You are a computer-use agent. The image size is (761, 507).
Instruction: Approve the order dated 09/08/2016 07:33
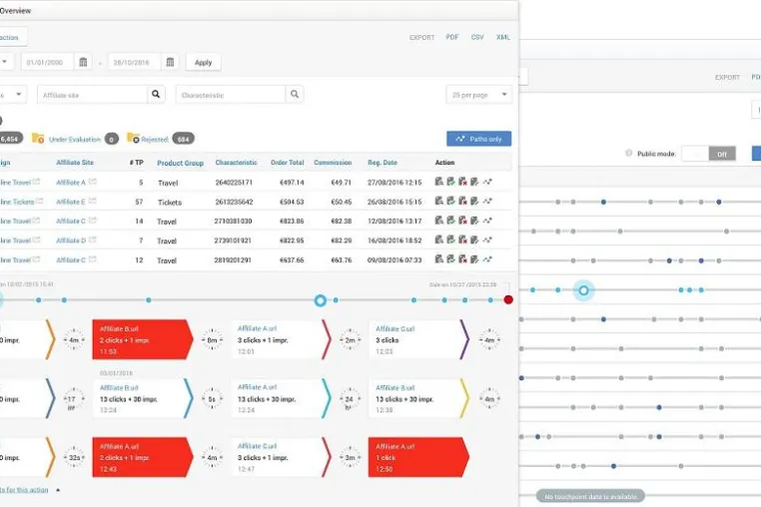450,259
